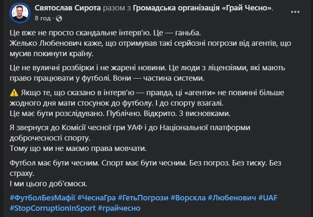313x217 pixels.
Task: Open Святослав Сирота's profile picture
Action: (x=19, y=12)
